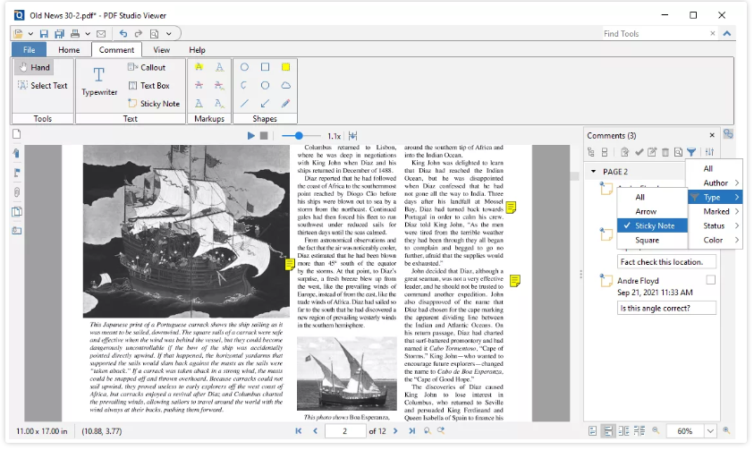Click the arc shape tool
The image size is (754, 450).
click(x=245, y=86)
